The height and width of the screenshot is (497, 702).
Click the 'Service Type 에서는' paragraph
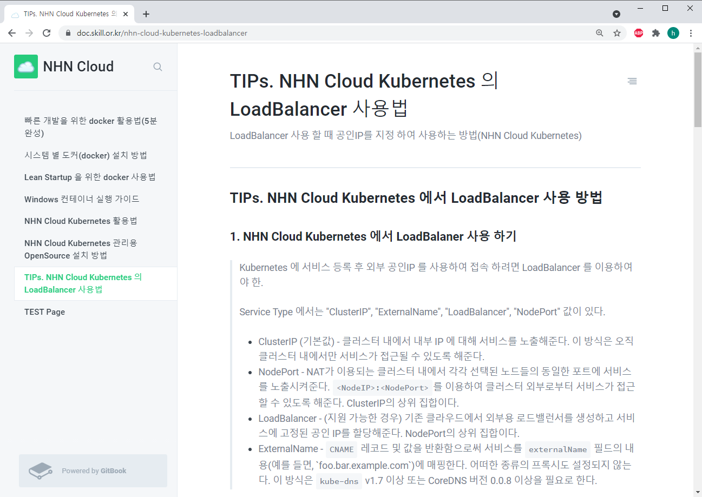coord(422,312)
